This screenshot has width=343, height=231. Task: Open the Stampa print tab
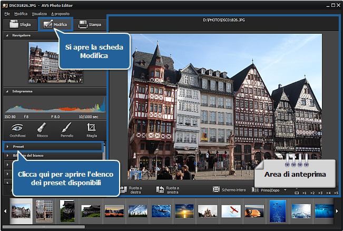click(90, 24)
